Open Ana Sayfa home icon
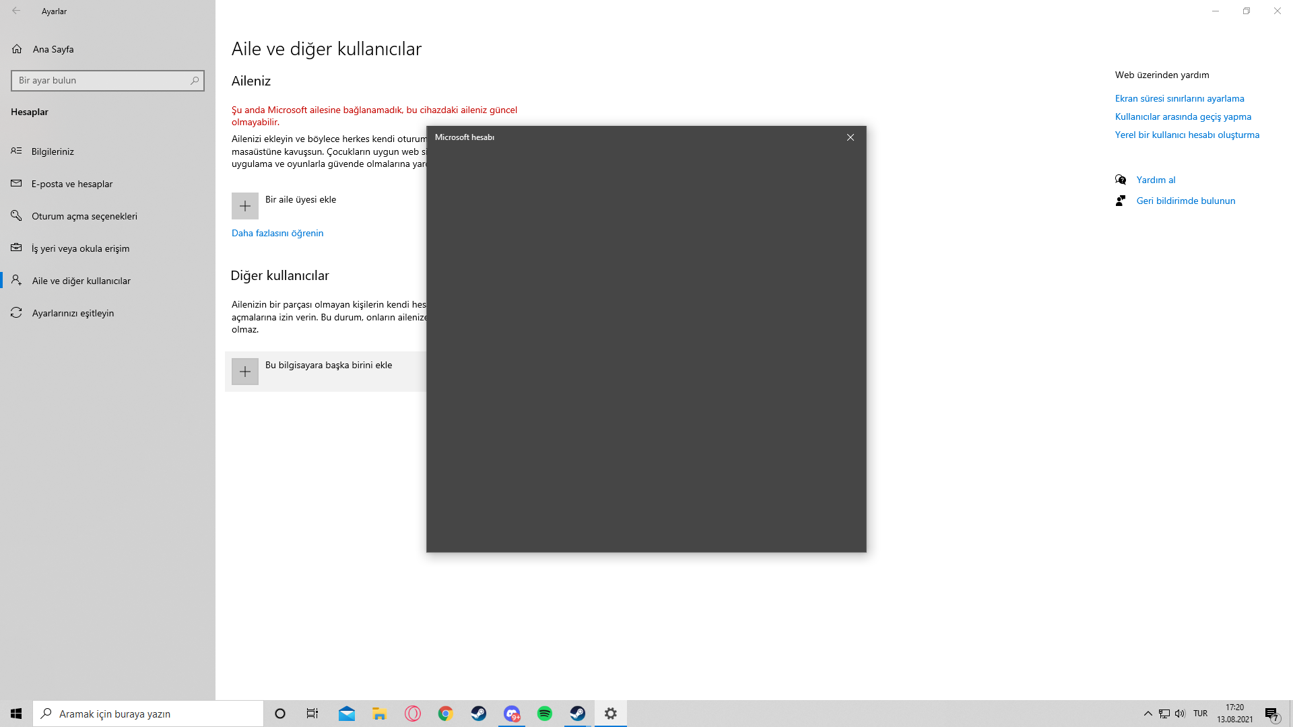 18,49
